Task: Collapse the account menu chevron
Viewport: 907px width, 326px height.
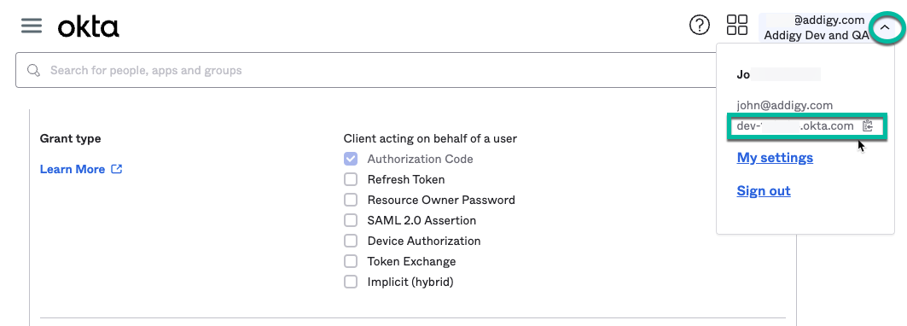Action: [x=885, y=27]
